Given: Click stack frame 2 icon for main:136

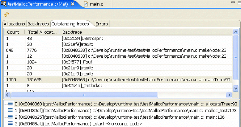Looking at the screenshot, I should (11, 117).
